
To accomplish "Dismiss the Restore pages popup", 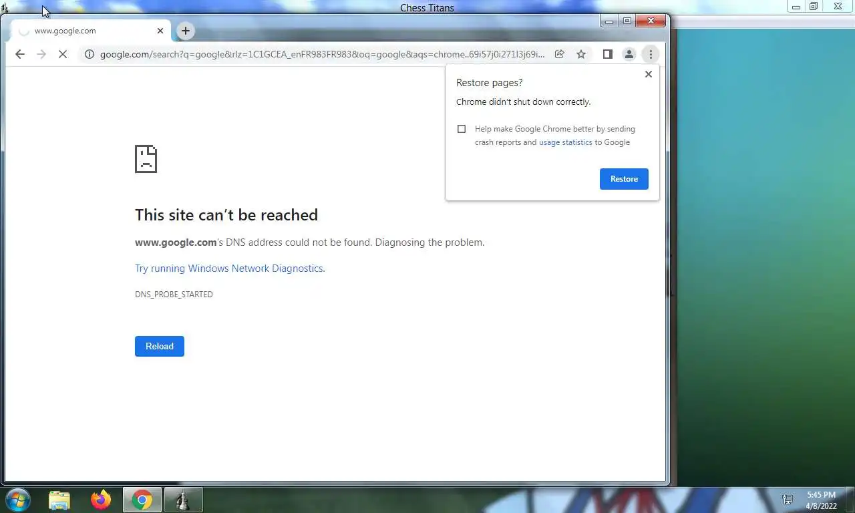I will (648, 74).
